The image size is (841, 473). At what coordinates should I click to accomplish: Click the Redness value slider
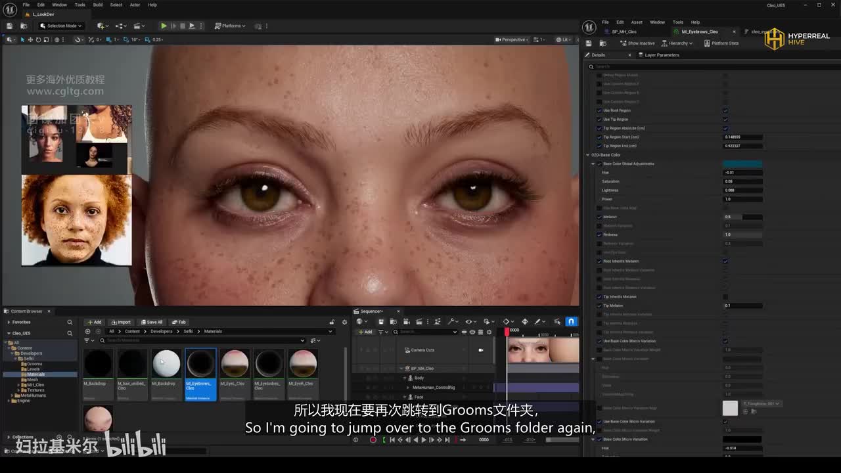click(742, 235)
